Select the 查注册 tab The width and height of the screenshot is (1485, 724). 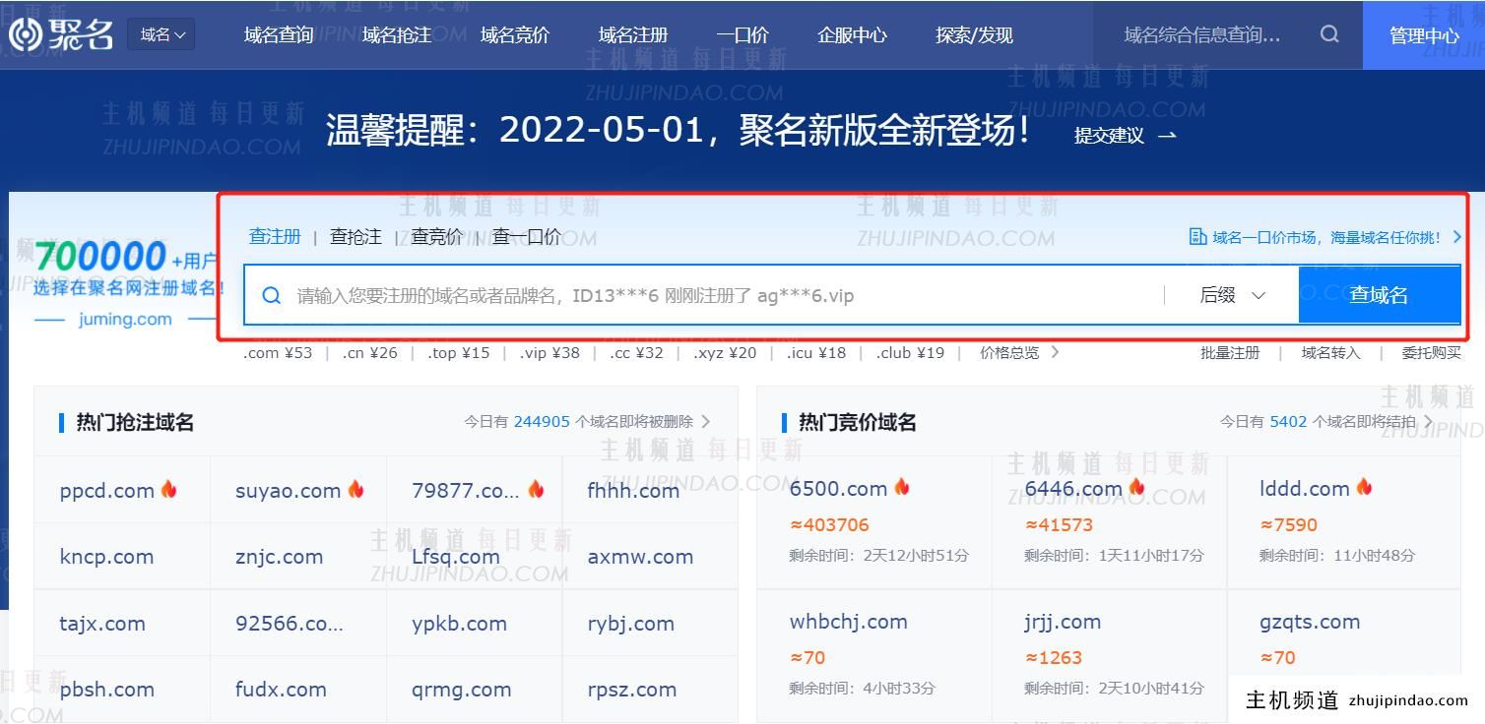click(x=275, y=236)
